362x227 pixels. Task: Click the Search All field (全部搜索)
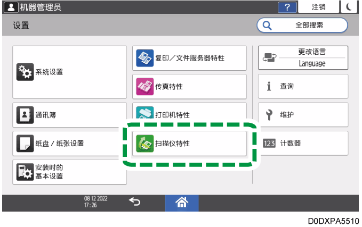click(302, 25)
